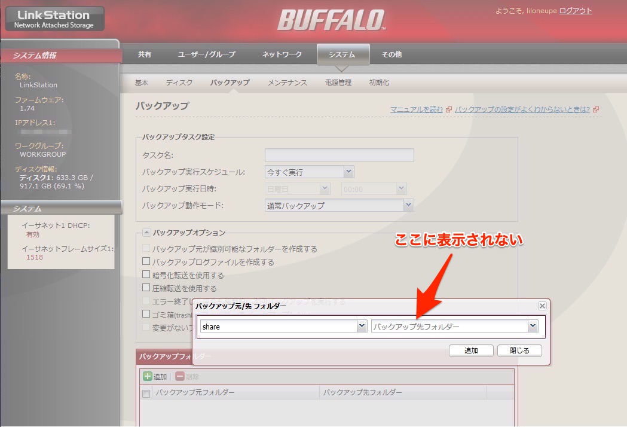Switch to the ネットワーク tab
Screen dimensions: 627x427
(x=282, y=54)
